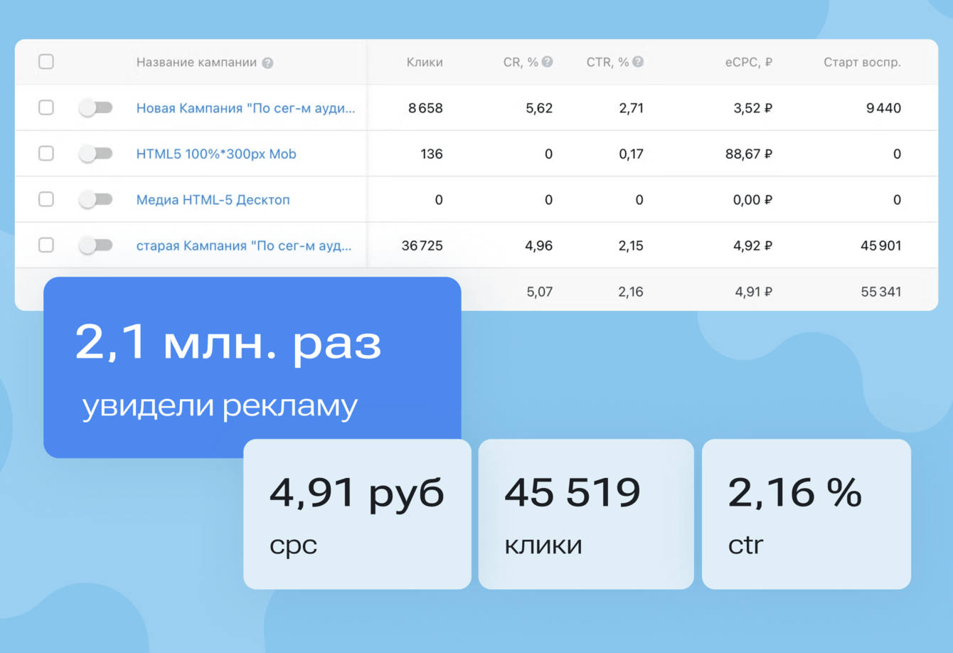Check the box for Новая Кампания row
Image resolution: width=953 pixels, height=653 pixels.
point(46,107)
